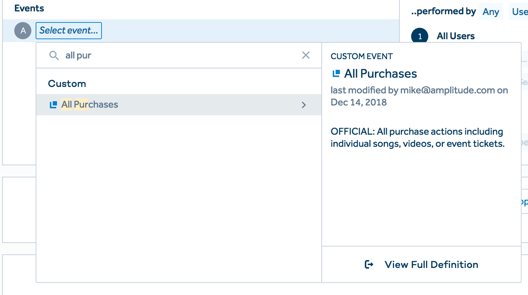This screenshot has height=295, width=528.
Task: Click the All Purchases title in details panel
Action: (x=381, y=74)
